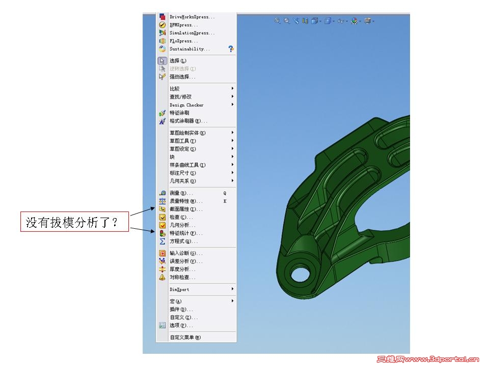Expand the 宏 macro submenu
The width and height of the screenshot is (489, 366).
coord(196,301)
